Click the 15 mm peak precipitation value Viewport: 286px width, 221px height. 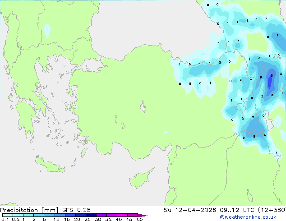click(x=271, y=76)
